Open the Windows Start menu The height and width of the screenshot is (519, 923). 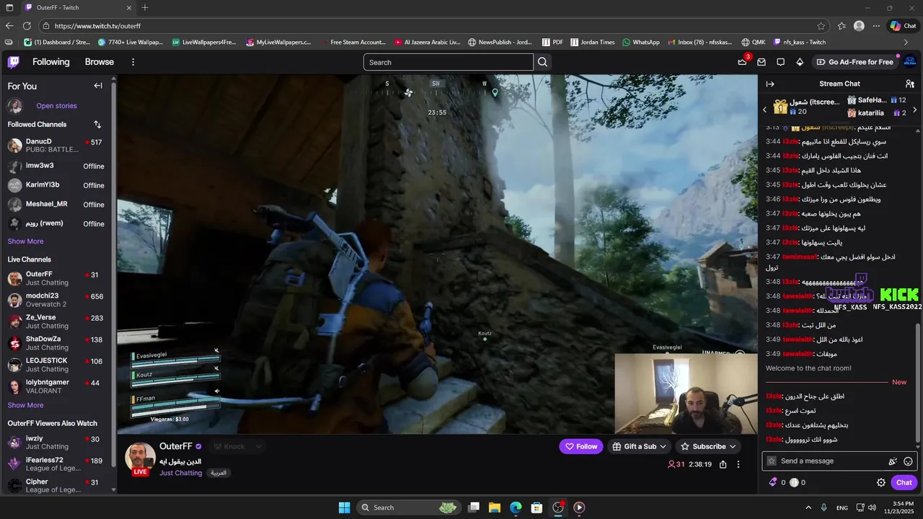(344, 507)
